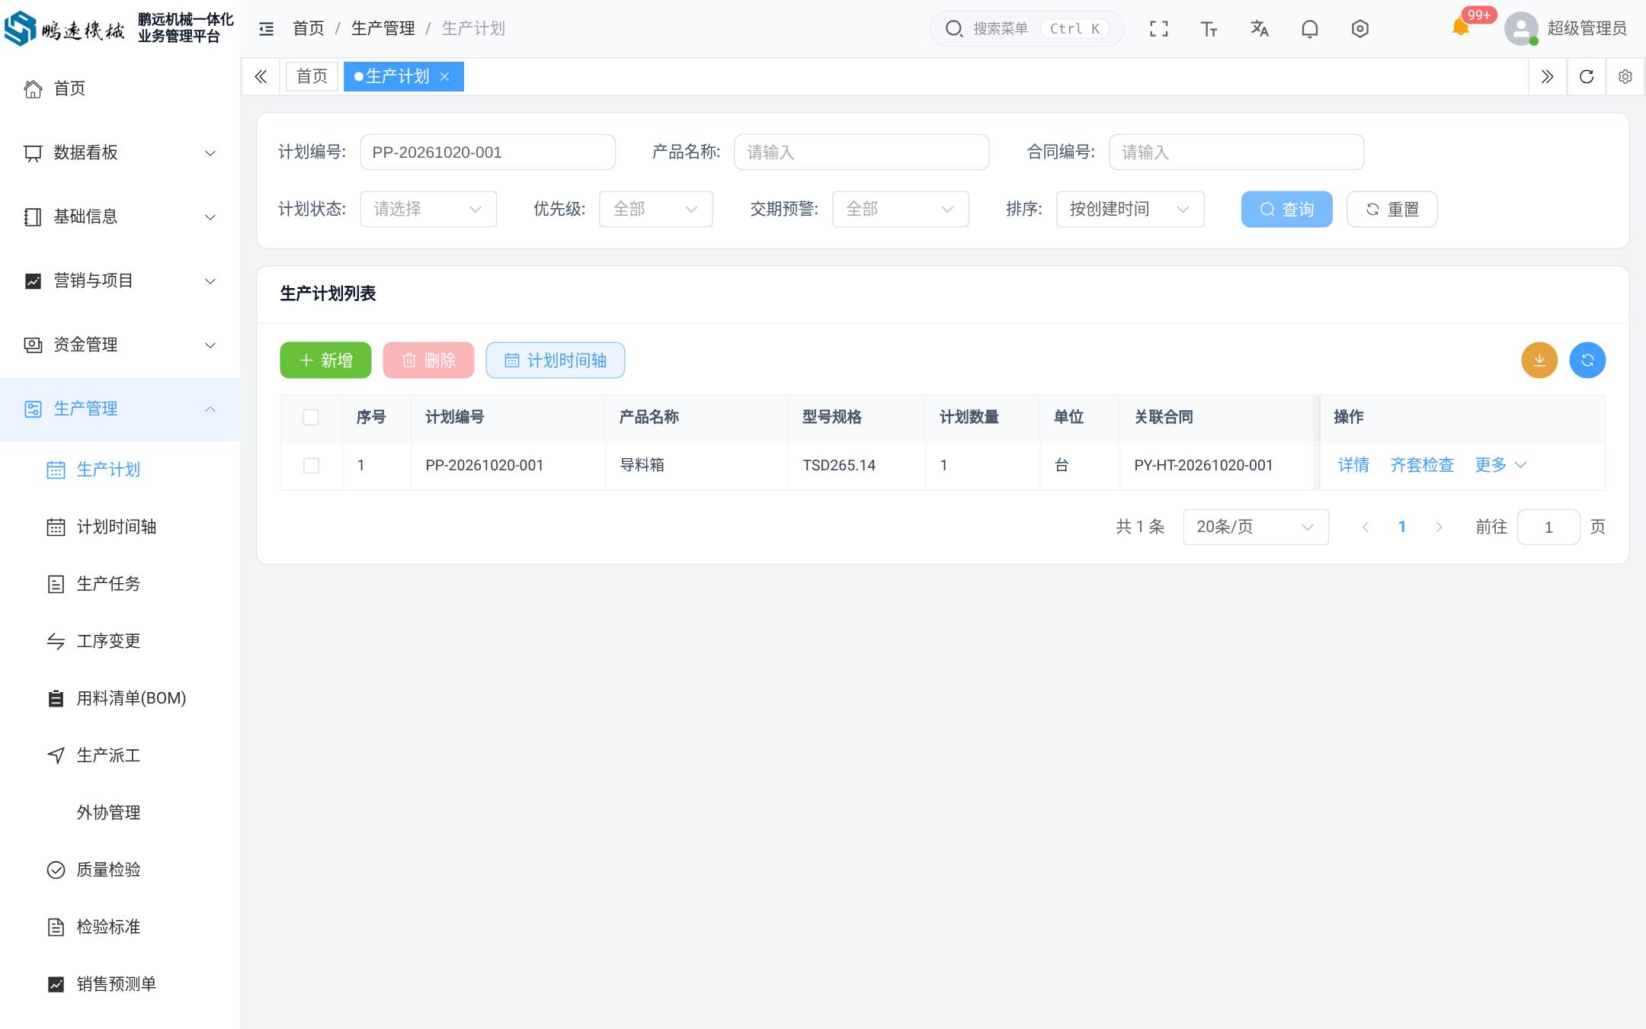Collapse the 生产管理 sidebar menu

point(120,409)
